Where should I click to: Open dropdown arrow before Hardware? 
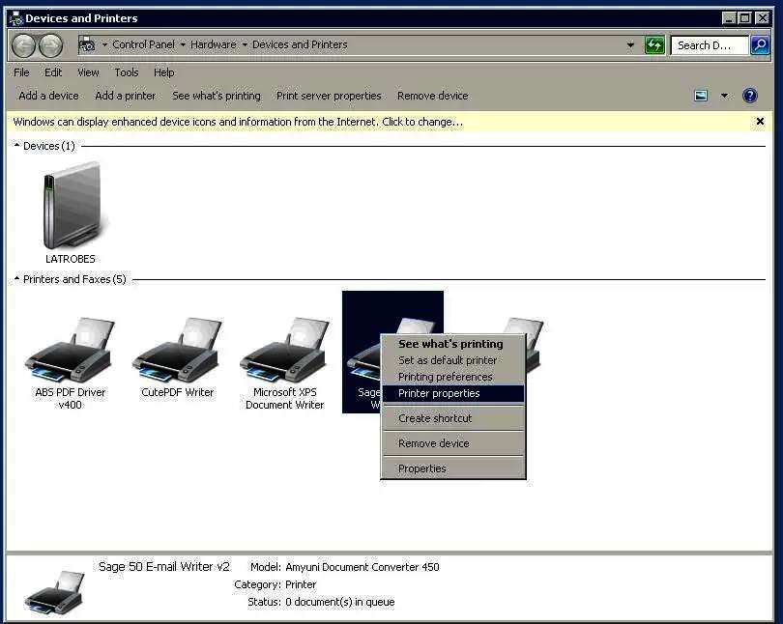tap(183, 44)
